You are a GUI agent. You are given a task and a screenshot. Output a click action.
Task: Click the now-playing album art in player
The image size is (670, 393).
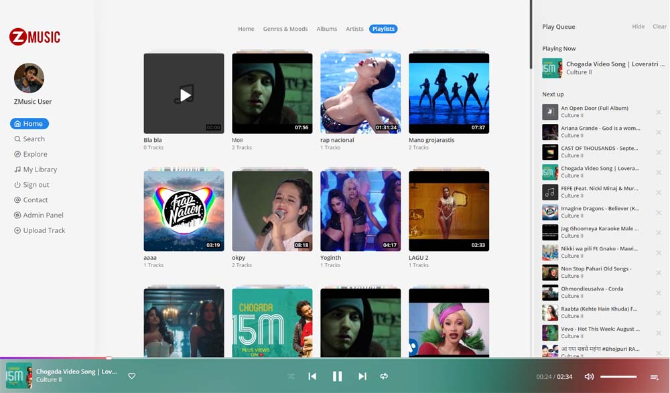click(19, 376)
